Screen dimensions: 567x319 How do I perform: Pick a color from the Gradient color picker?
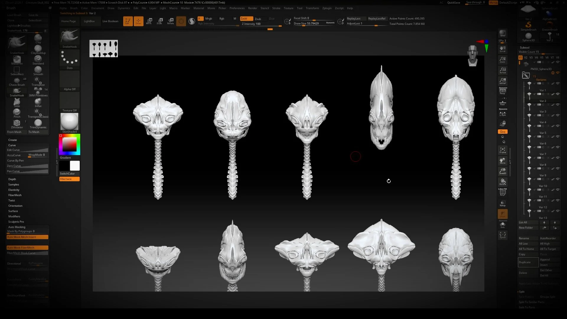point(69,144)
